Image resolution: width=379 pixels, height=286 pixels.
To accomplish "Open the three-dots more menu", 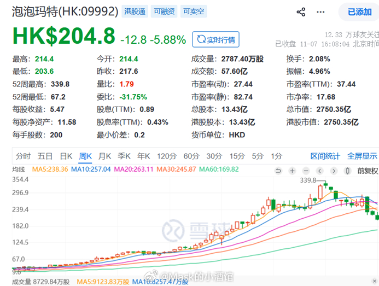I will tap(320, 12).
